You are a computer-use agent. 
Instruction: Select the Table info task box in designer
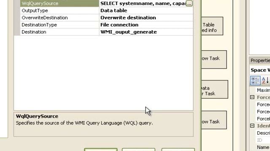[212, 26]
